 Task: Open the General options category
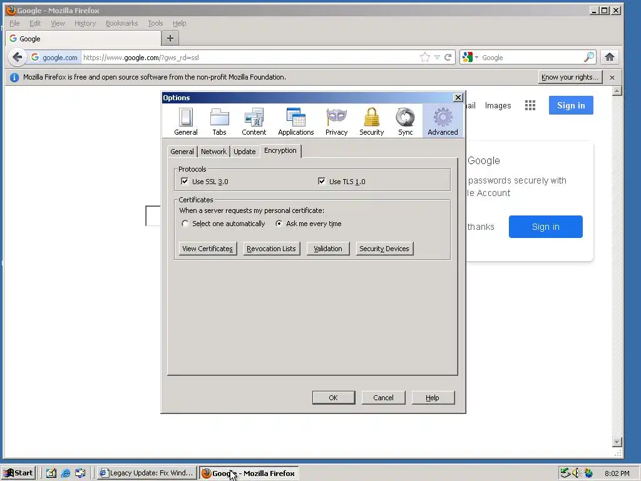coord(185,121)
